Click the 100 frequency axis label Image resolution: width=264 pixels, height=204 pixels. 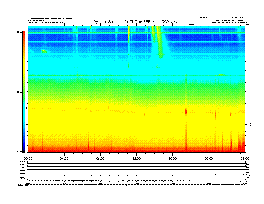(251, 55)
